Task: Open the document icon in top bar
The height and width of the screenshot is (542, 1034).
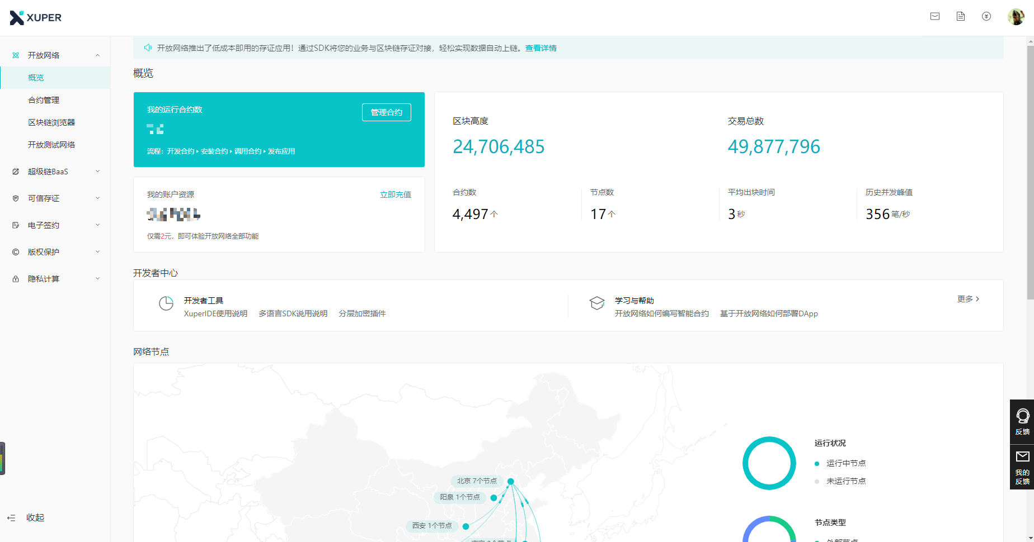Action: tap(961, 16)
